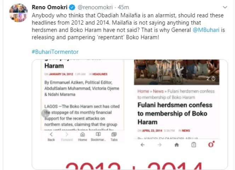Tap the tabs icon in Opera toolbar
This screenshot has width=235, height=170.
pyautogui.click(x=194, y=145)
